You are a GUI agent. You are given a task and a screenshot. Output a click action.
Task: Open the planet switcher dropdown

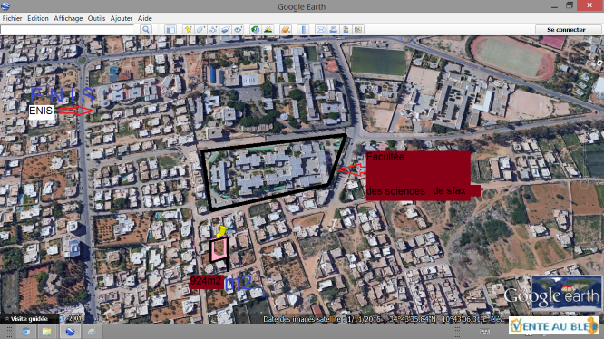coord(286,30)
